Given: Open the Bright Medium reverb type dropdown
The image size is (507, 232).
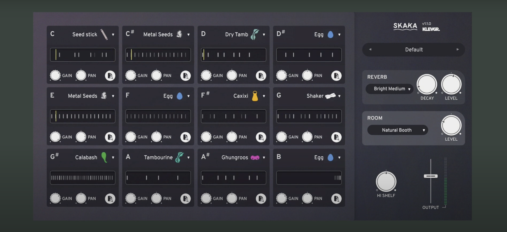Looking at the screenshot, I should [x=389, y=89].
